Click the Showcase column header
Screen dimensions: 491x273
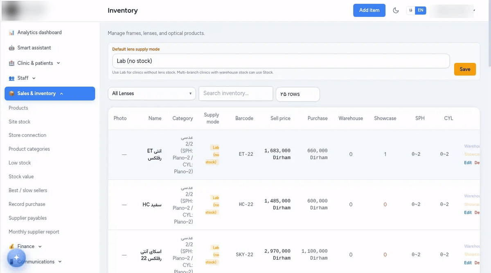click(385, 119)
